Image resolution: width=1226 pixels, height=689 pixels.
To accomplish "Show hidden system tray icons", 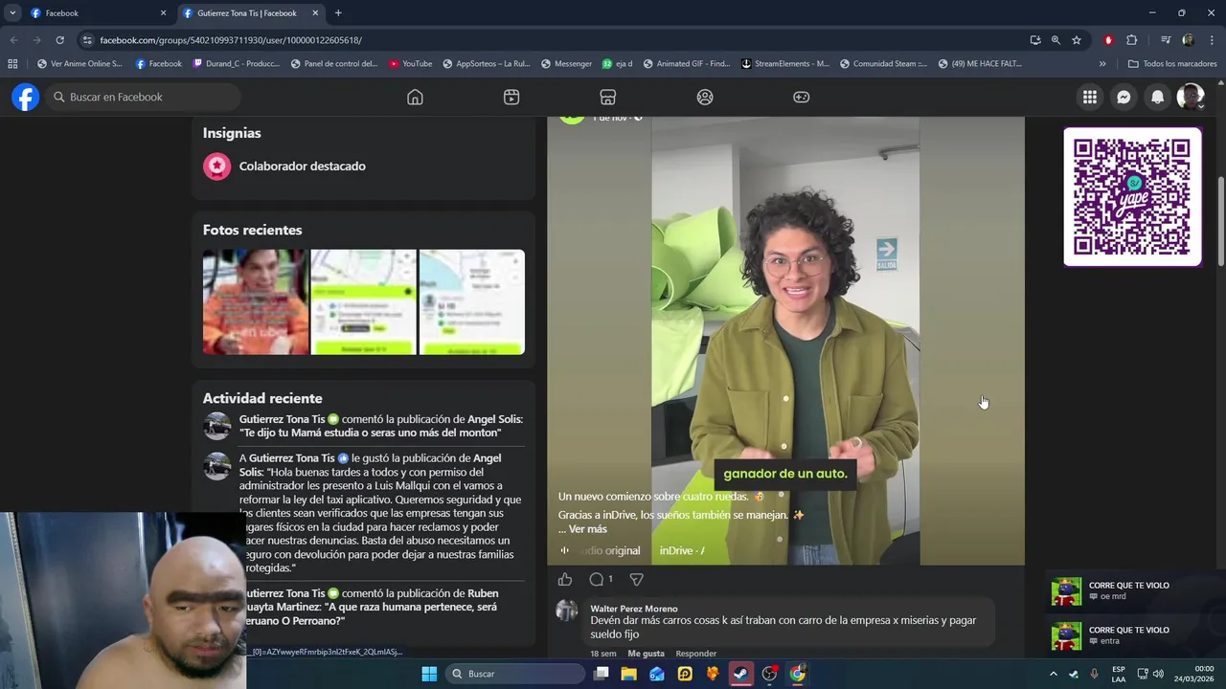I will (x=1054, y=674).
